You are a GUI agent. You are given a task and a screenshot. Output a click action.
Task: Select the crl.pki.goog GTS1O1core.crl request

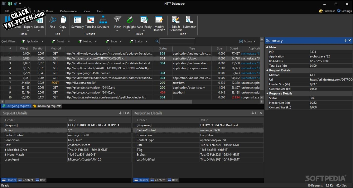[x=130, y=73]
